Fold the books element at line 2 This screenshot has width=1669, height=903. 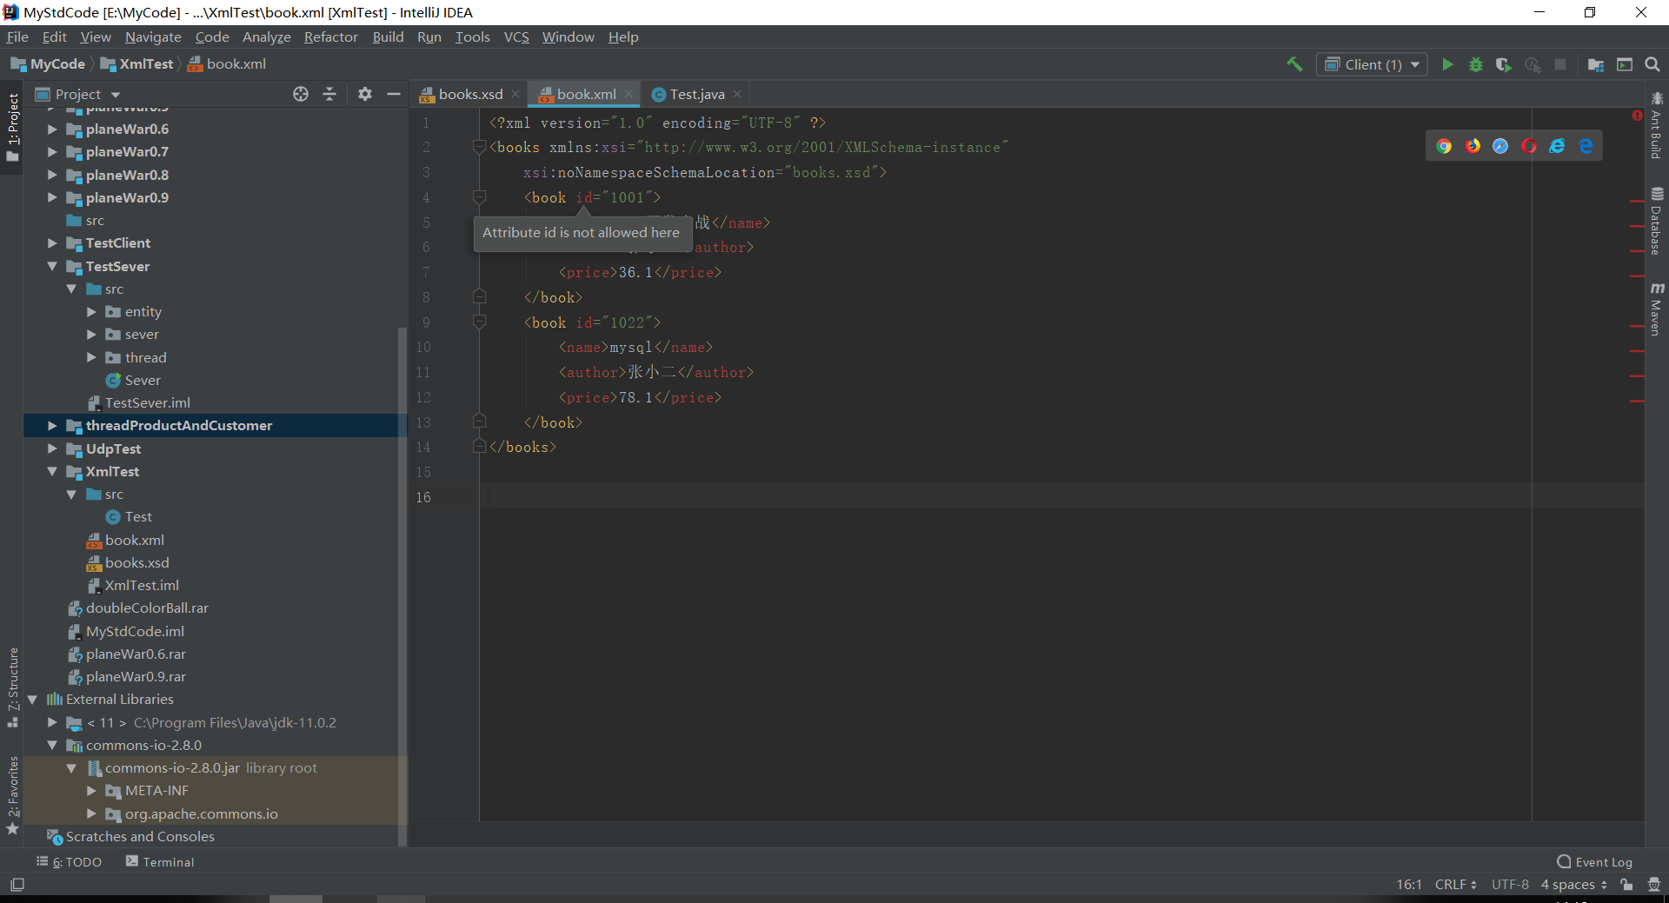point(479,147)
